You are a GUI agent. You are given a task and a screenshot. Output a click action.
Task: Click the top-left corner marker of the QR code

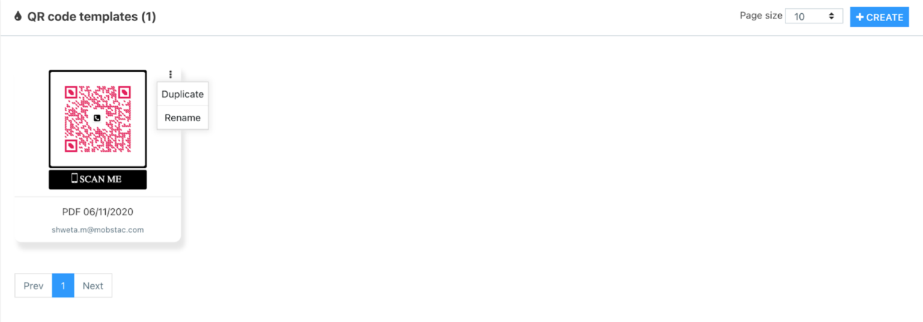[x=70, y=92]
